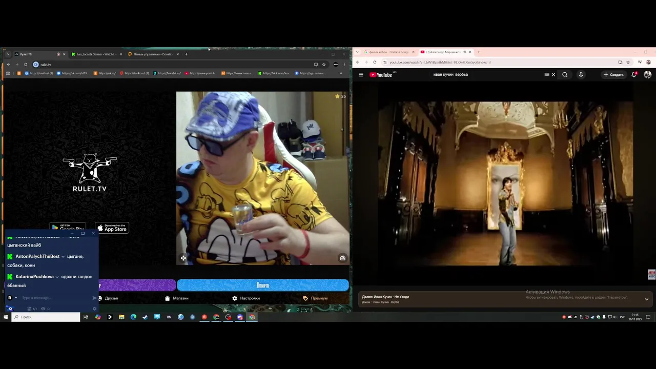Open chat overlay settings gear

click(x=94, y=309)
